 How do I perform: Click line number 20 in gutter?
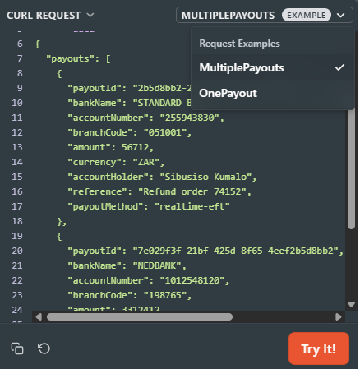[17, 251]
